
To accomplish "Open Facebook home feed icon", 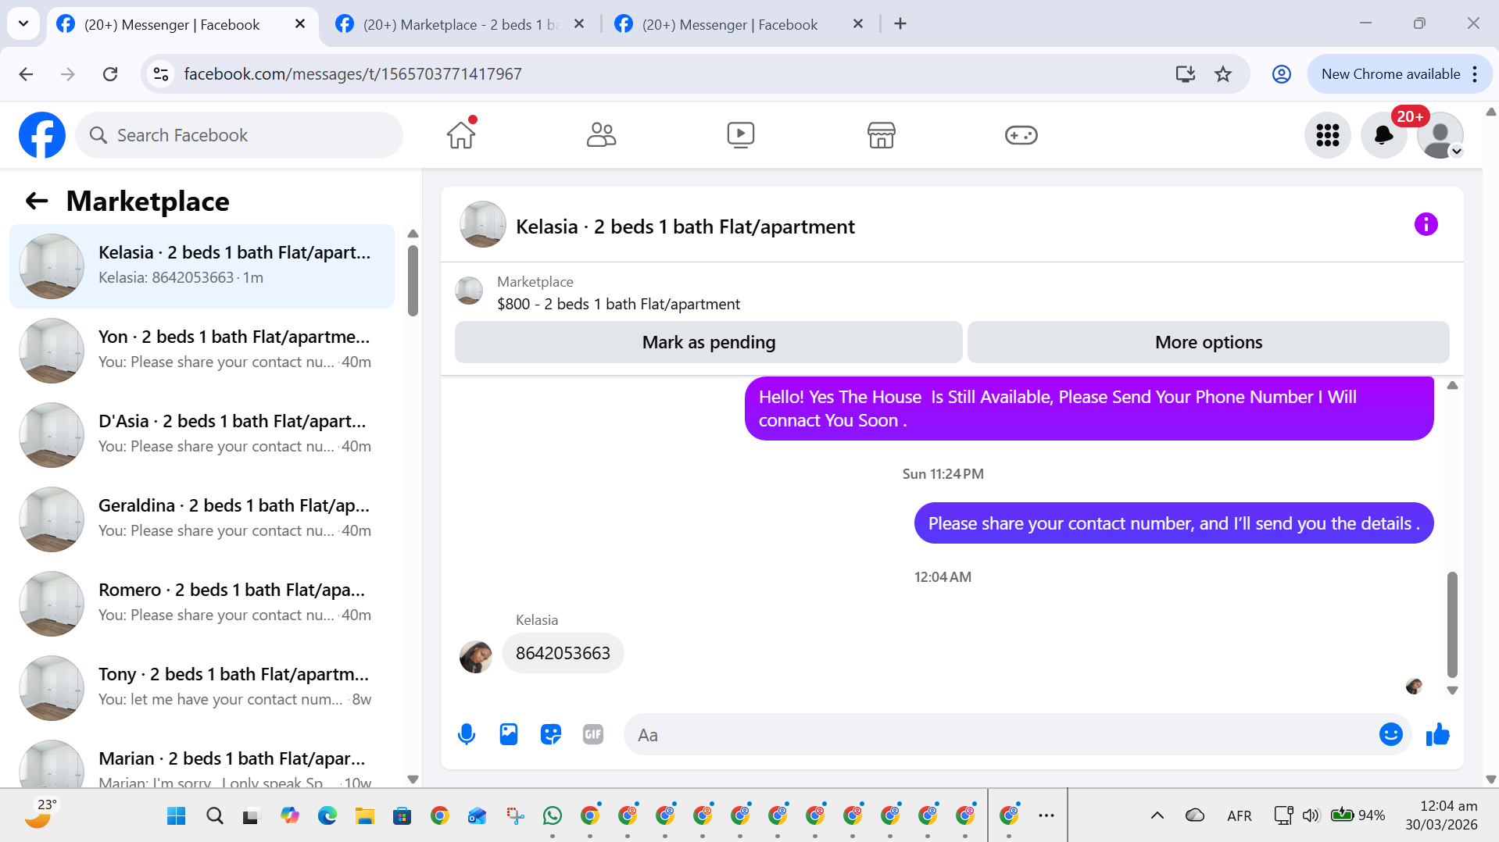I will coord(461,135).
